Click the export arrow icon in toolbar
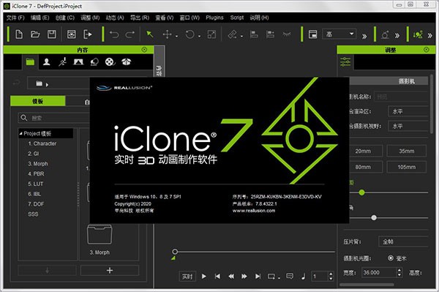The height and width of the screenshot is (292, 439). pyautogui.click(x=88, y=34)
